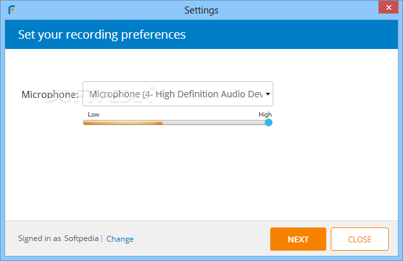Screen dimensions: 403x261
Task: Expand the microphone list via its arrow
Action: click(x=268, y=94)
